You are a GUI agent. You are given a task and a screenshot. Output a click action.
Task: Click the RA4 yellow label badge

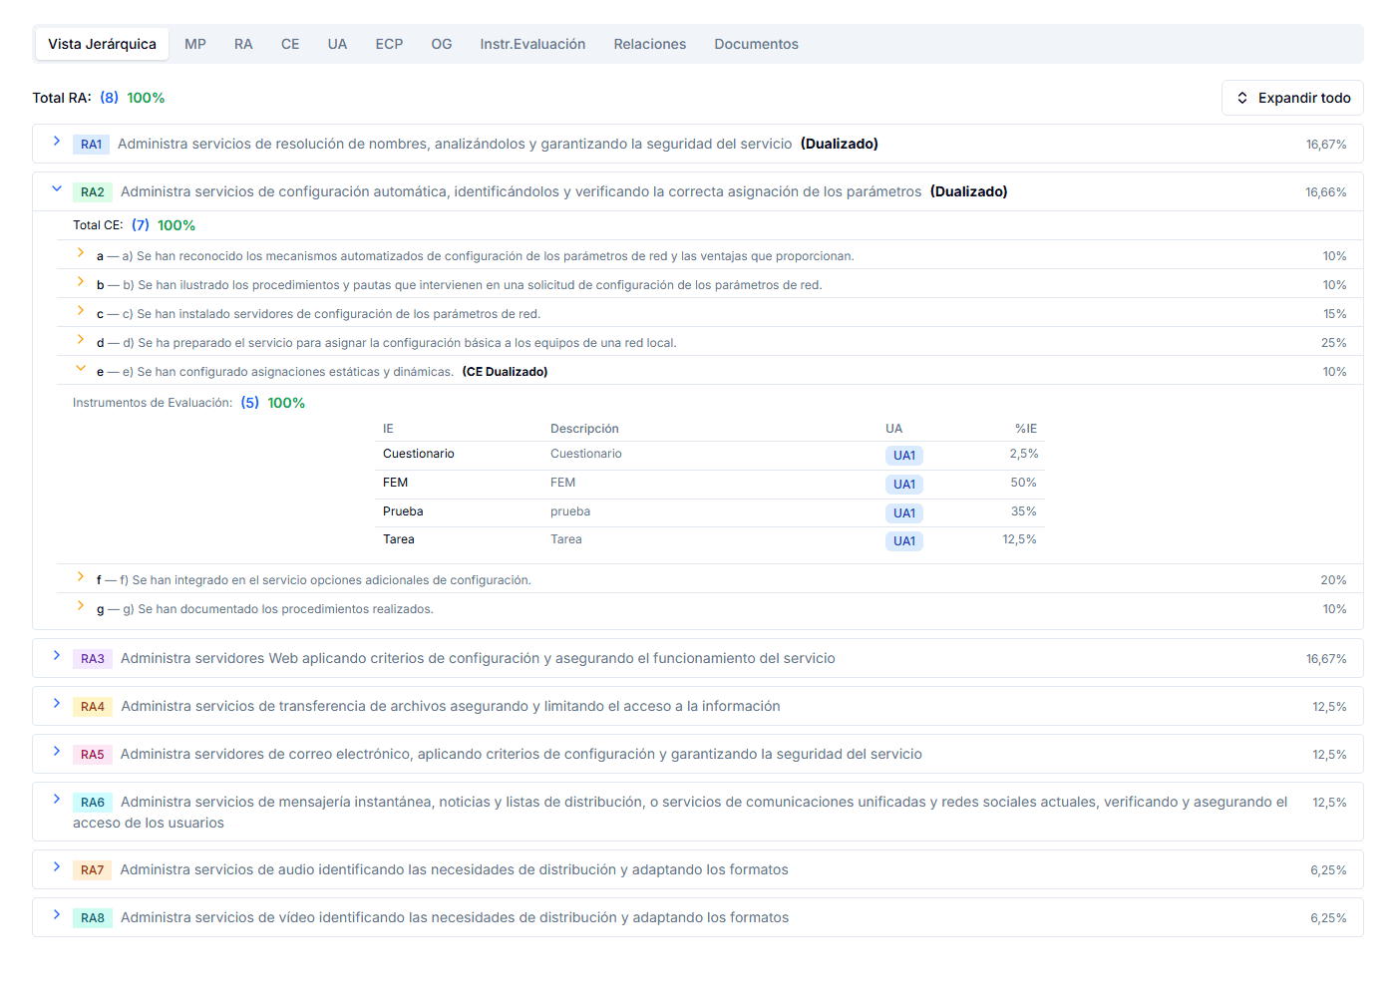click(93, 707)
